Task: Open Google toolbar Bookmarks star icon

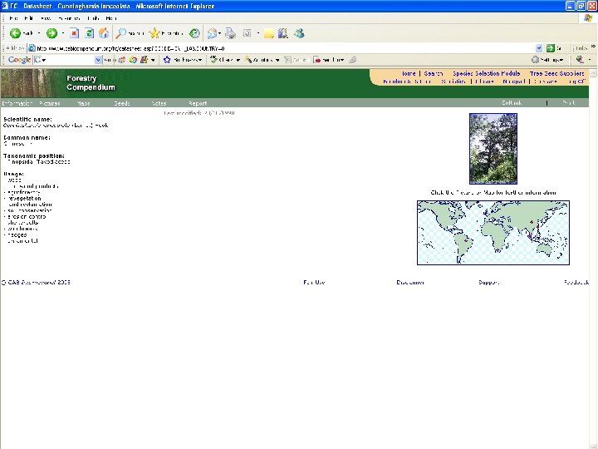Action: coord(167,60)
